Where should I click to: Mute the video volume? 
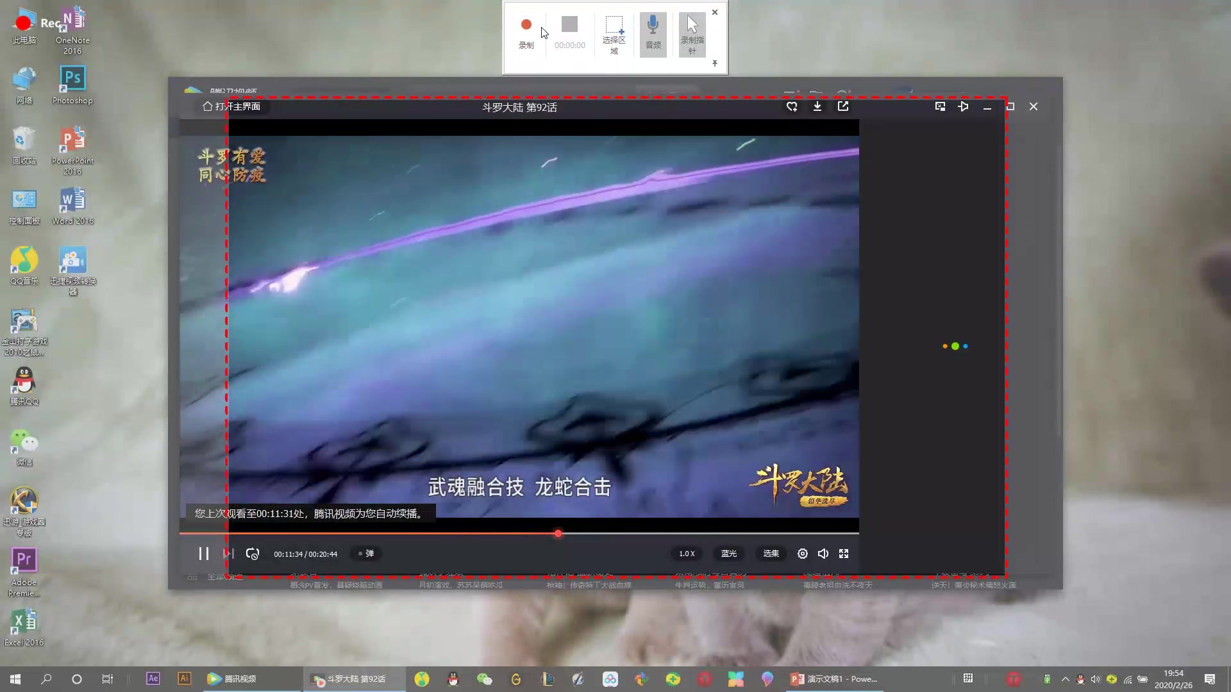tap(823, 554)
